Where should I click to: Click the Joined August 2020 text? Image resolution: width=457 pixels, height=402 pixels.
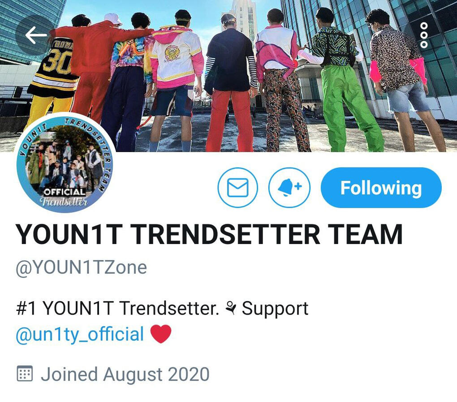coord(125,375)
